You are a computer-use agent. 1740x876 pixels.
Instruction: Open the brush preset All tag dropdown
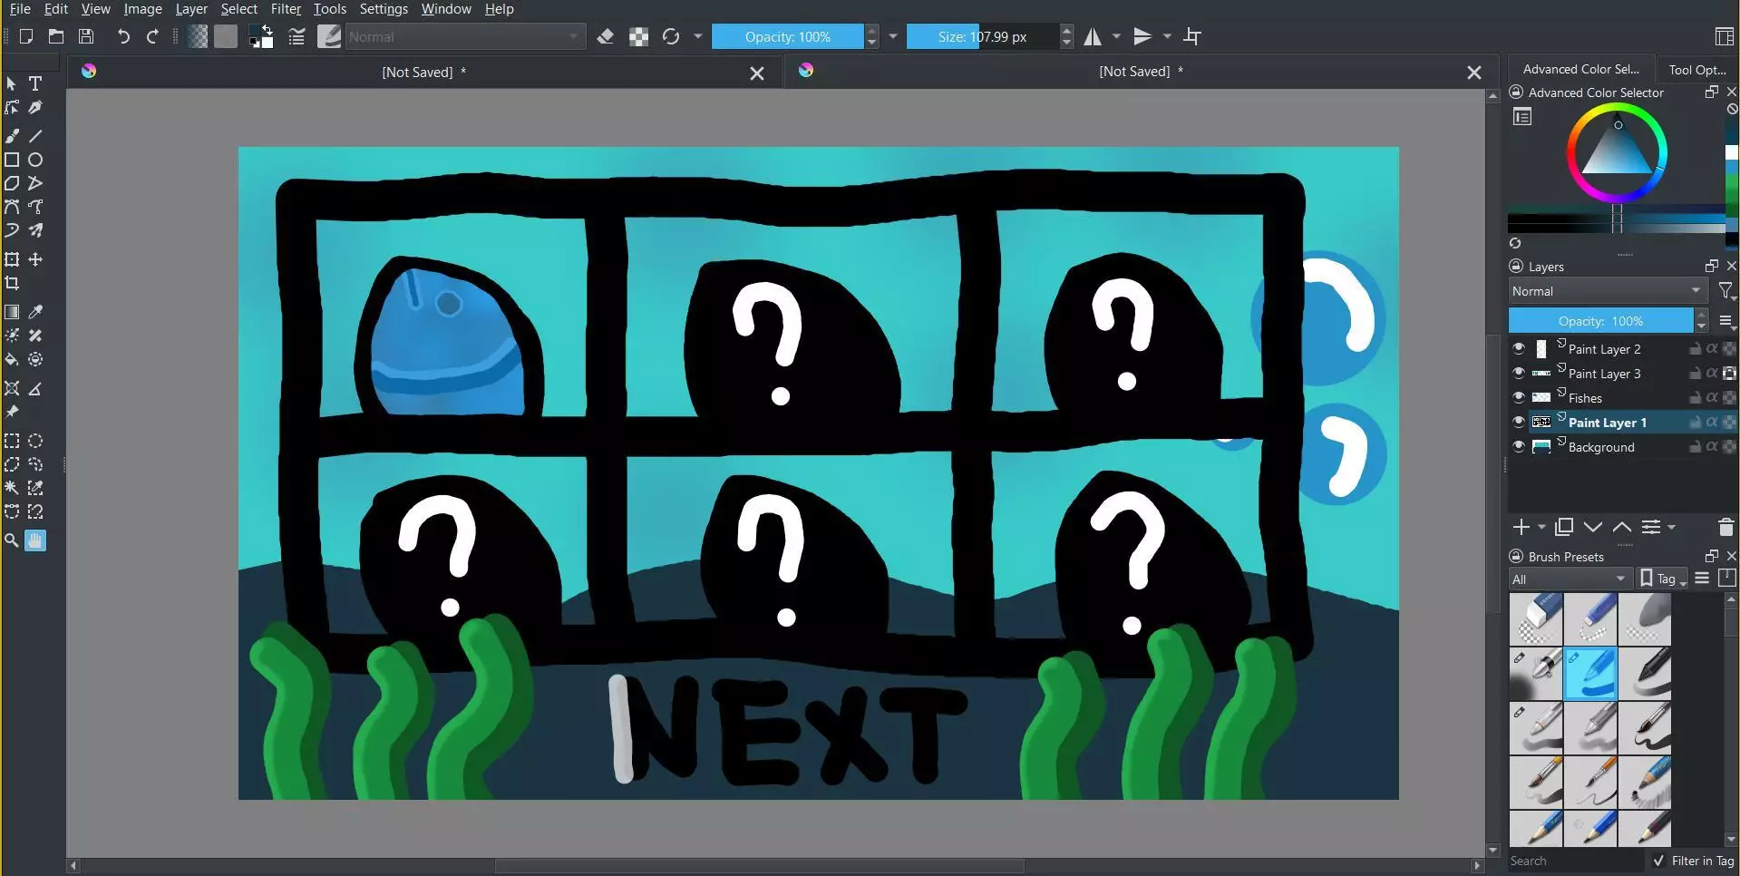(x=1570, y=579)
